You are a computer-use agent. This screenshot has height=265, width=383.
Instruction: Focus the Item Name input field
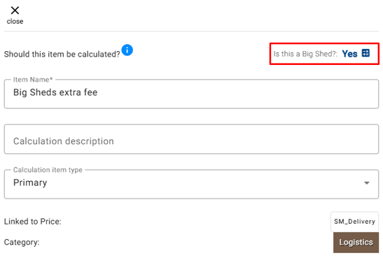click(x=192, y=94)
